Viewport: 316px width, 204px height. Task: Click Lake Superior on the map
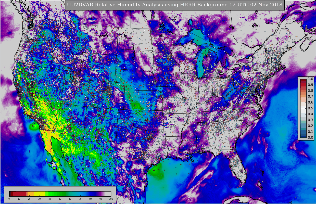point(196,38)
